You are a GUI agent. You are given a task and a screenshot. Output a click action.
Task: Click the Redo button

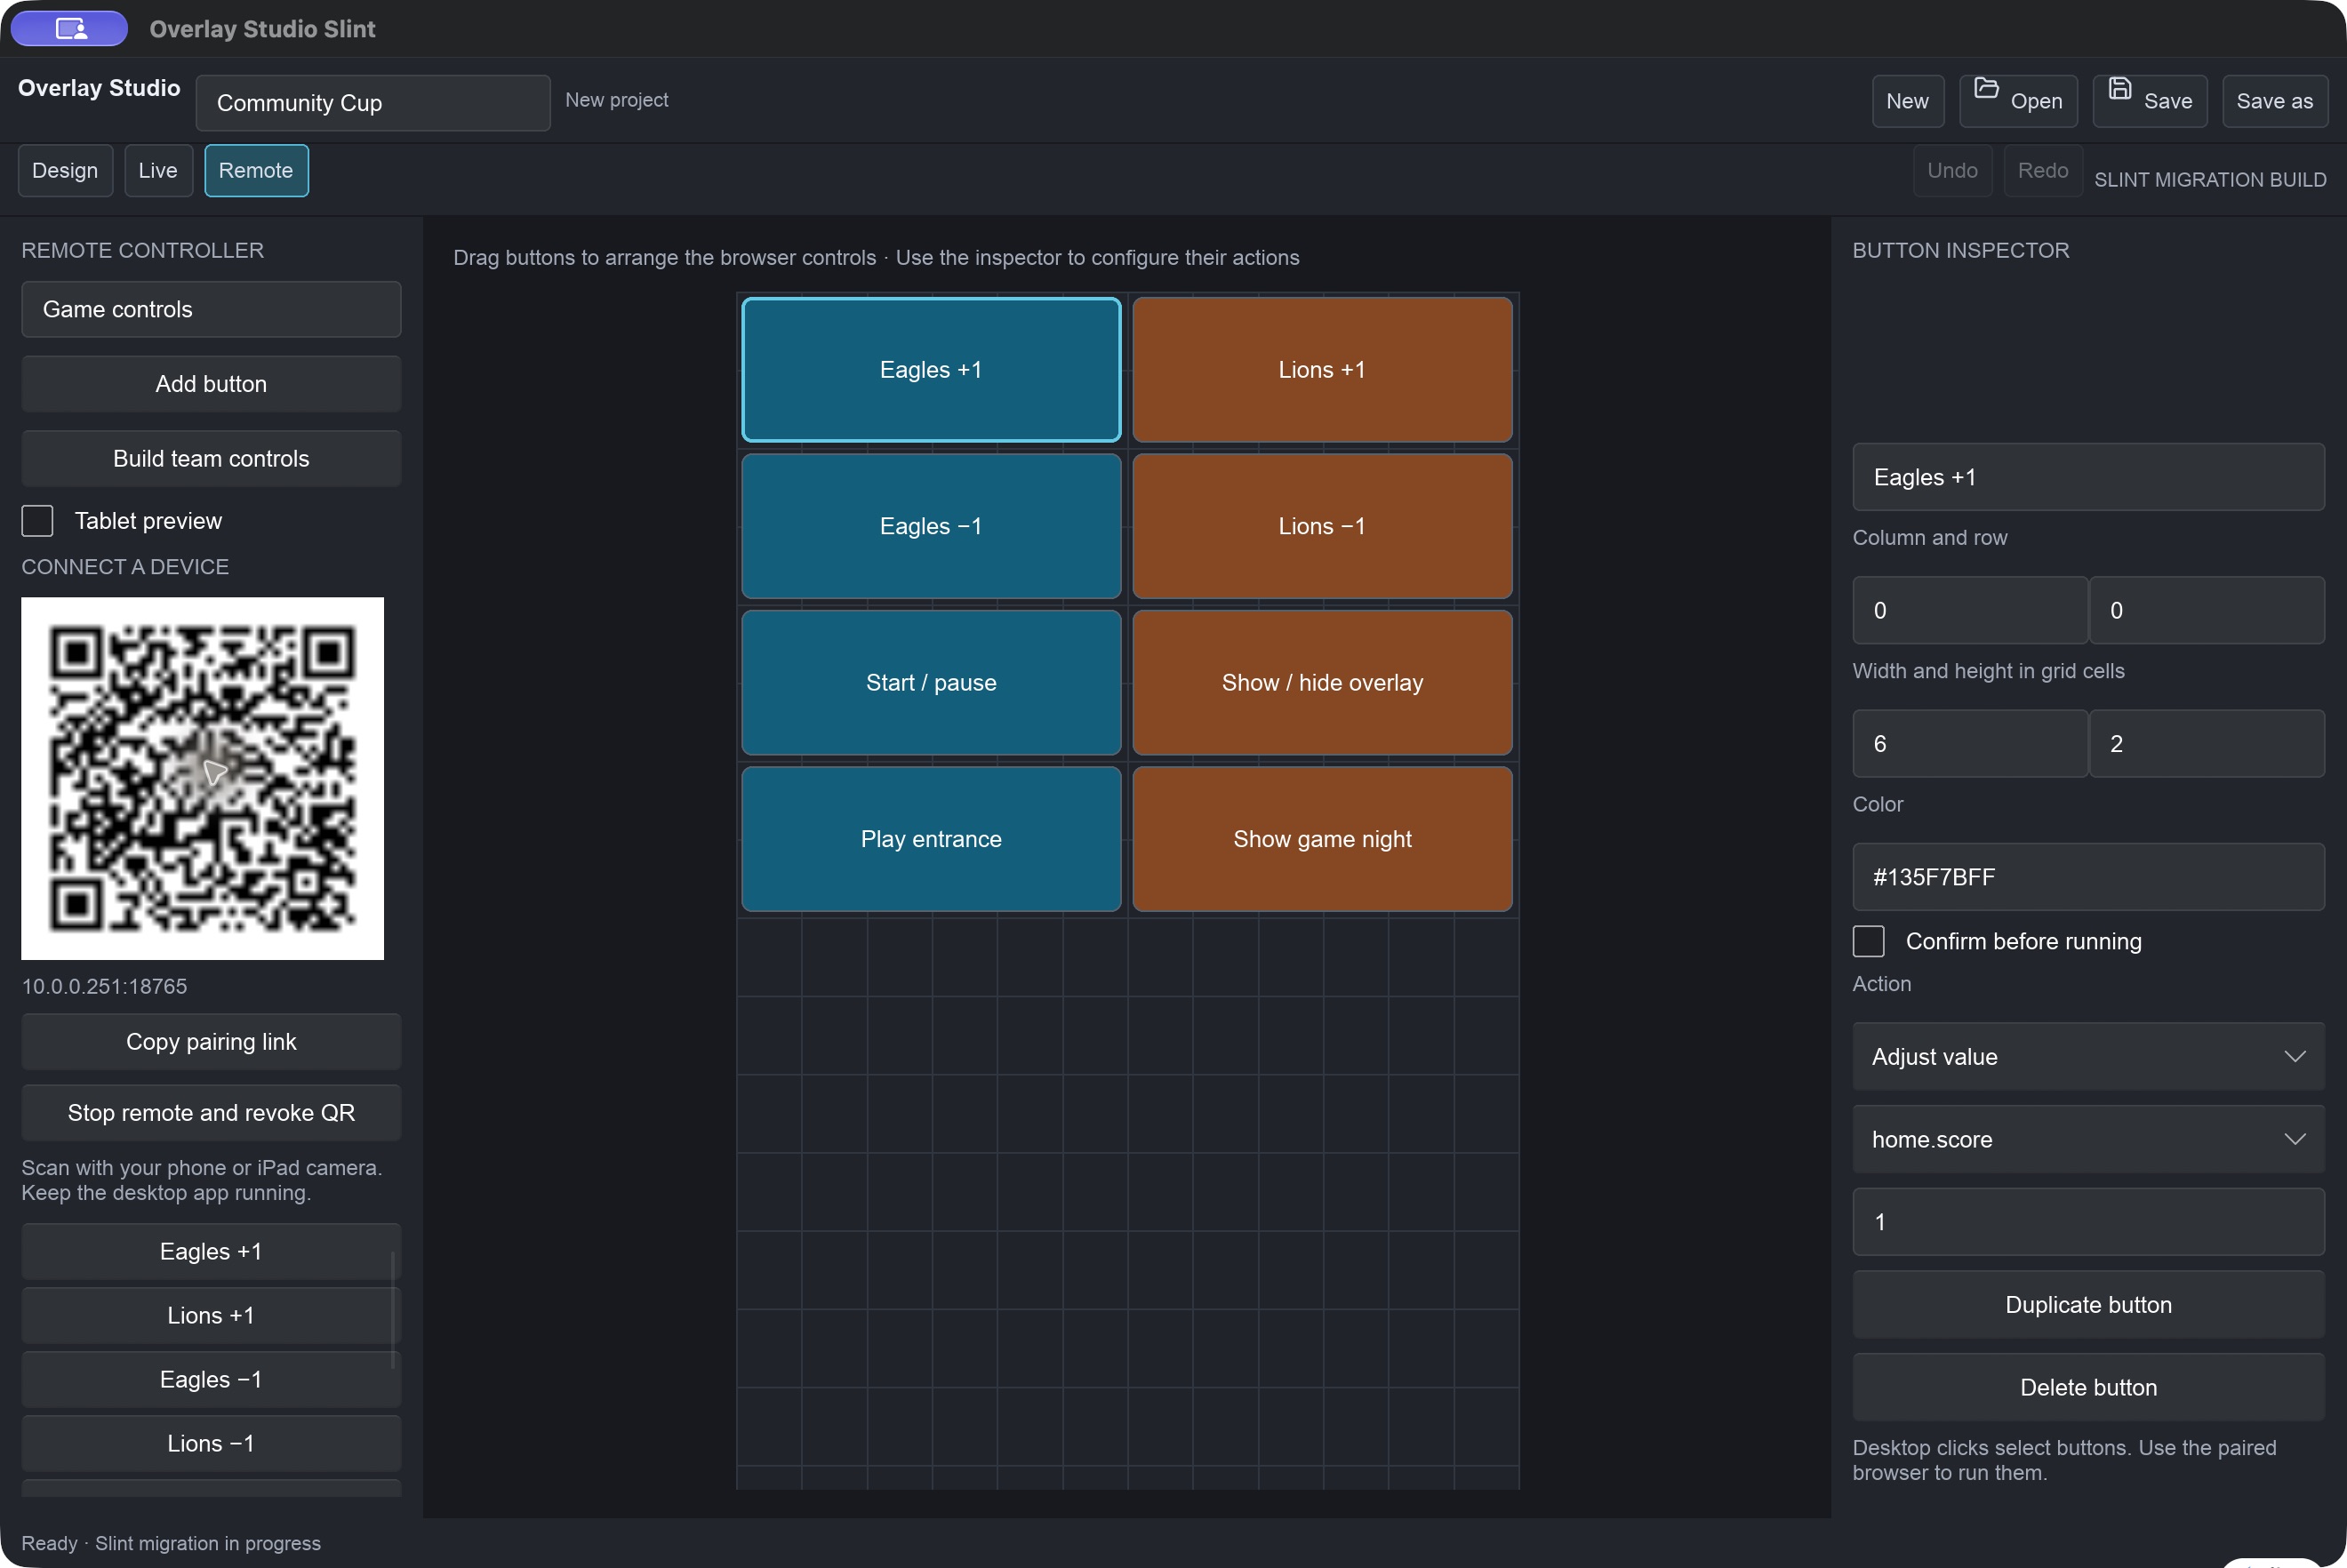(x=2042, y=170)
